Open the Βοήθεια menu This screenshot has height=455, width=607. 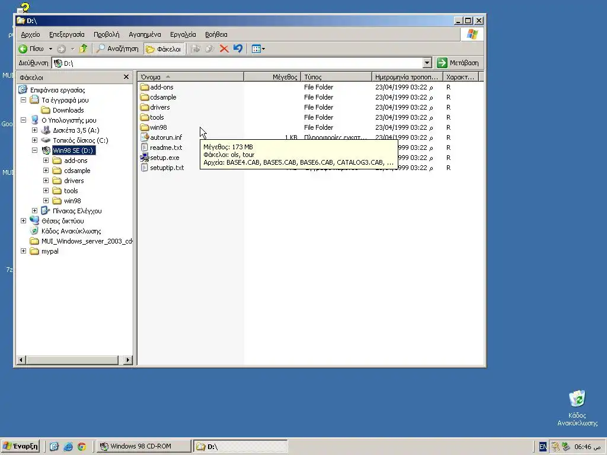(216, 34)
